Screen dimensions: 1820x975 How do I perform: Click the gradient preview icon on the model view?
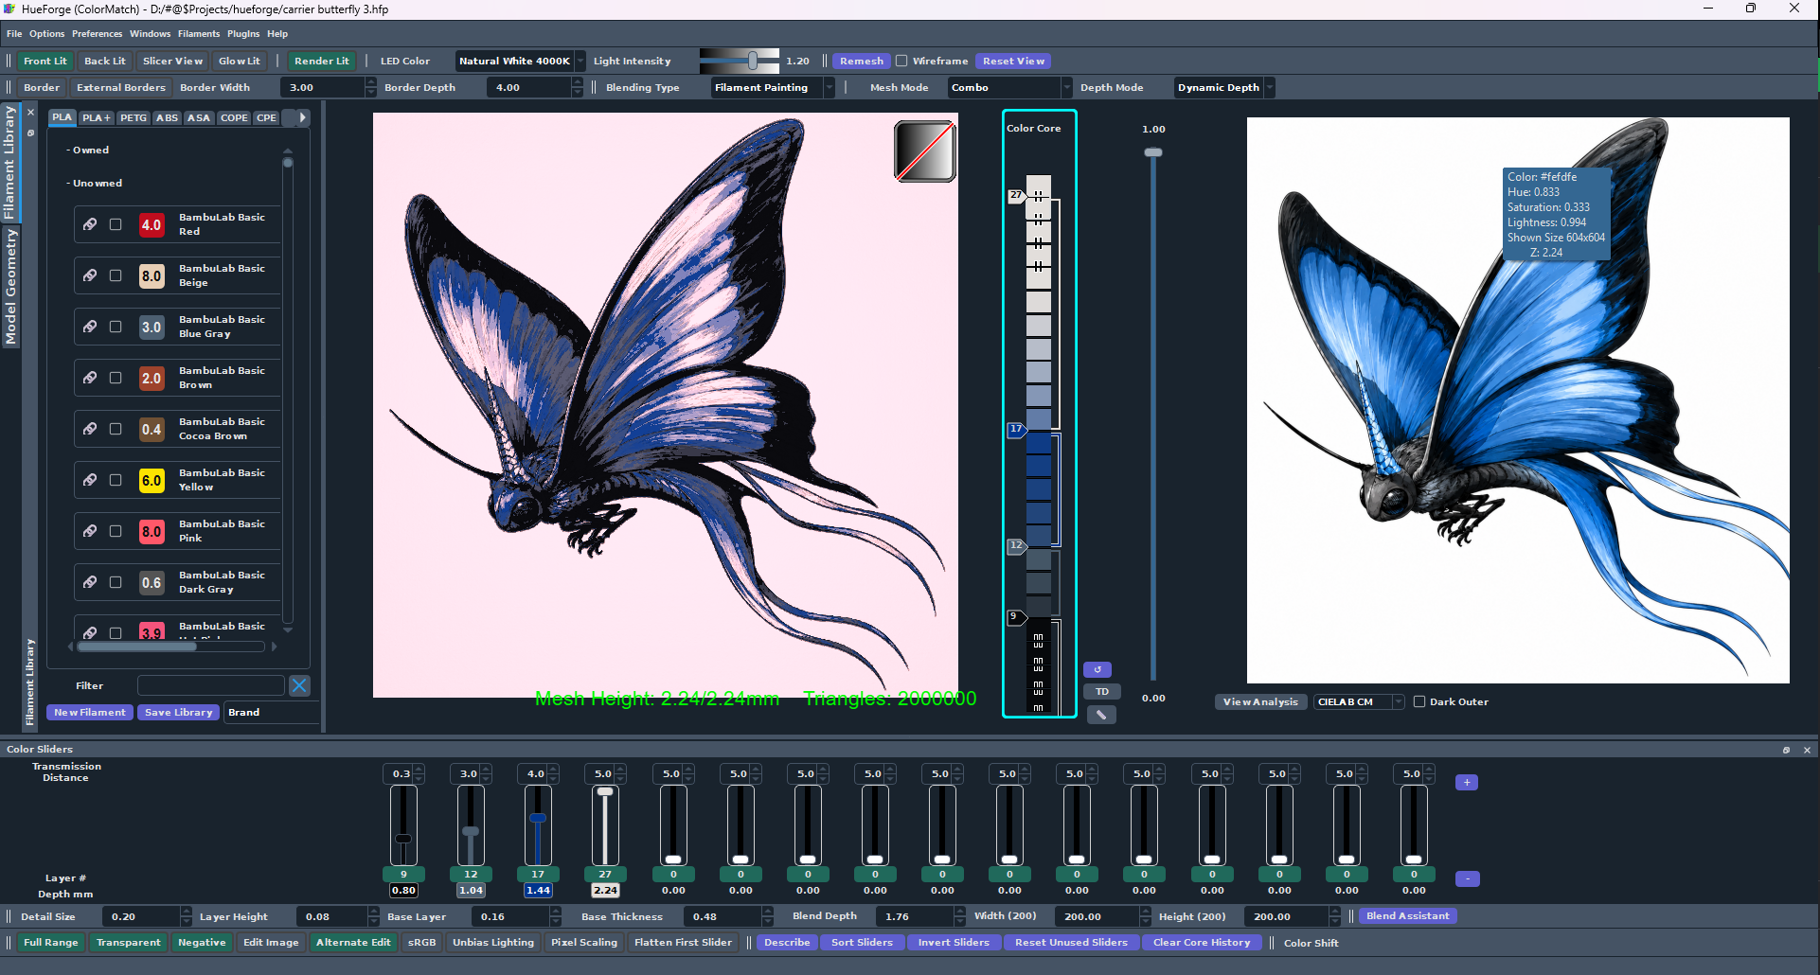tap(924, 151)
